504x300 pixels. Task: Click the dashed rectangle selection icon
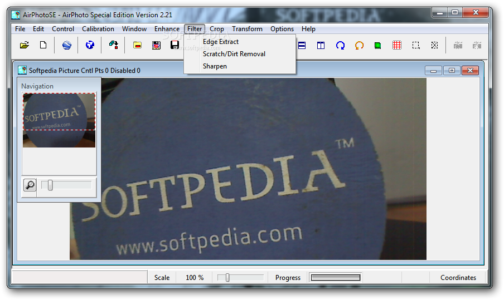click(416, 45)
